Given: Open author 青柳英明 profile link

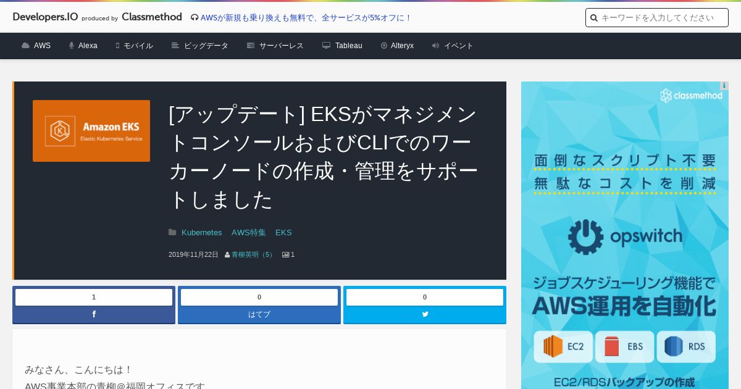Looking at the screenshot, I should (x=253, y=254).
